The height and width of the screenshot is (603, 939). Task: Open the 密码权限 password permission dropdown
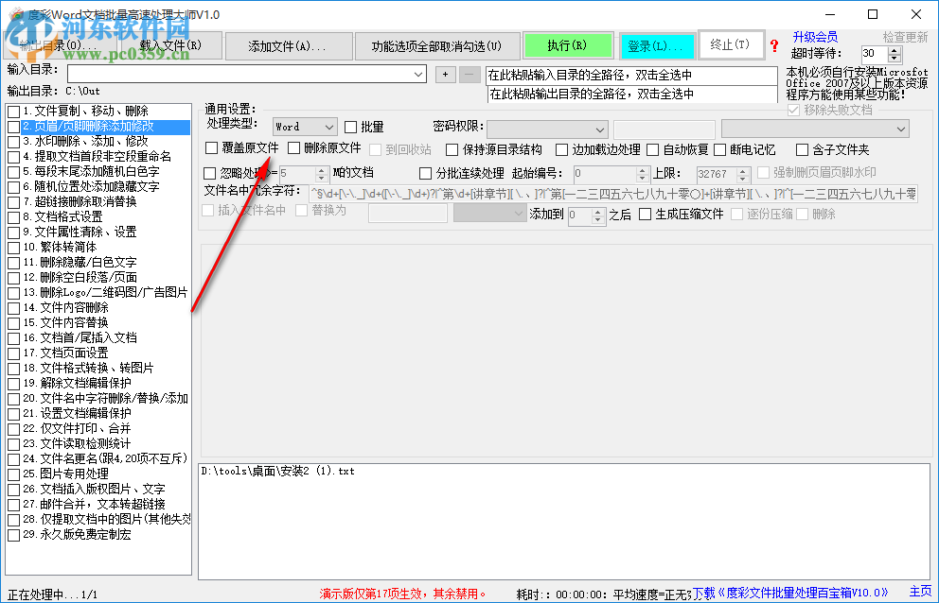click(x=599, y=129)
